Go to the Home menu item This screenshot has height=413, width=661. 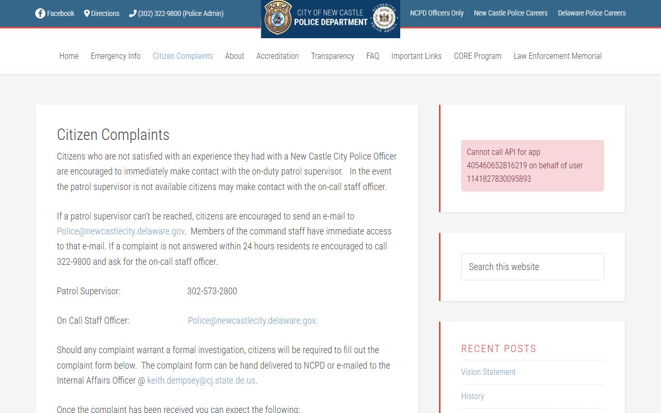[69, 56]
